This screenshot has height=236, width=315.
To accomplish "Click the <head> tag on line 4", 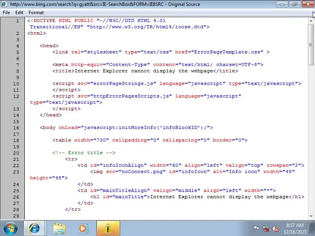I will click(x=49, y=46).
